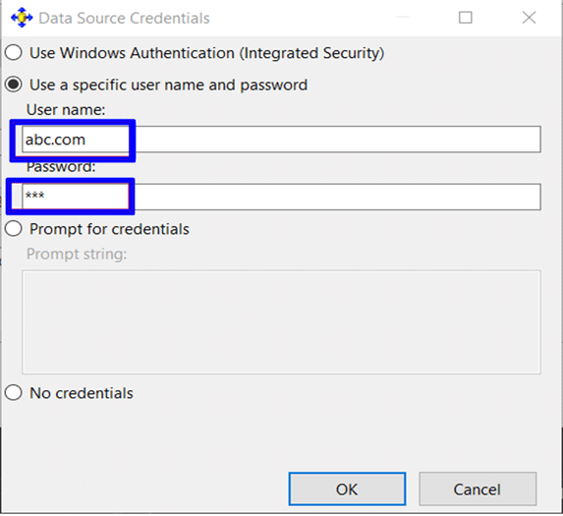Select the specific user name and password radio button
Viewport: 563px width, 516px height.
coord(14,85)
